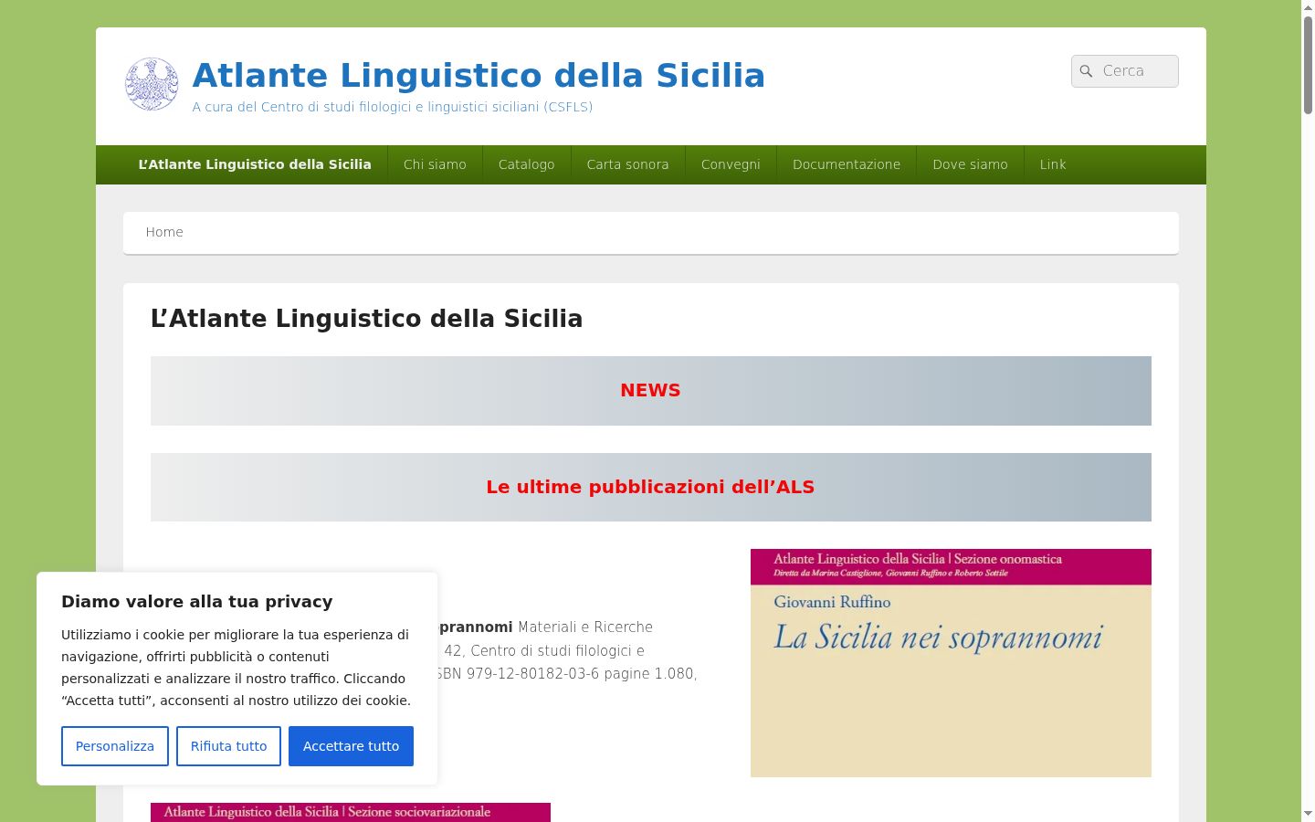
Task: Click the L'Atlante Linguistico della Sicilia page heading
Action: (x=366, y=319)
